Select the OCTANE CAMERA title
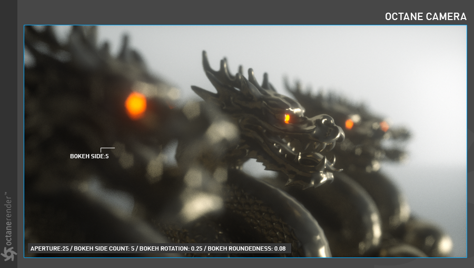474x268 pixels. coord(426,17)
